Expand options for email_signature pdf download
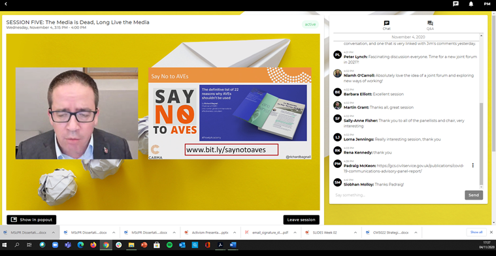 click(x=295, y=232)
